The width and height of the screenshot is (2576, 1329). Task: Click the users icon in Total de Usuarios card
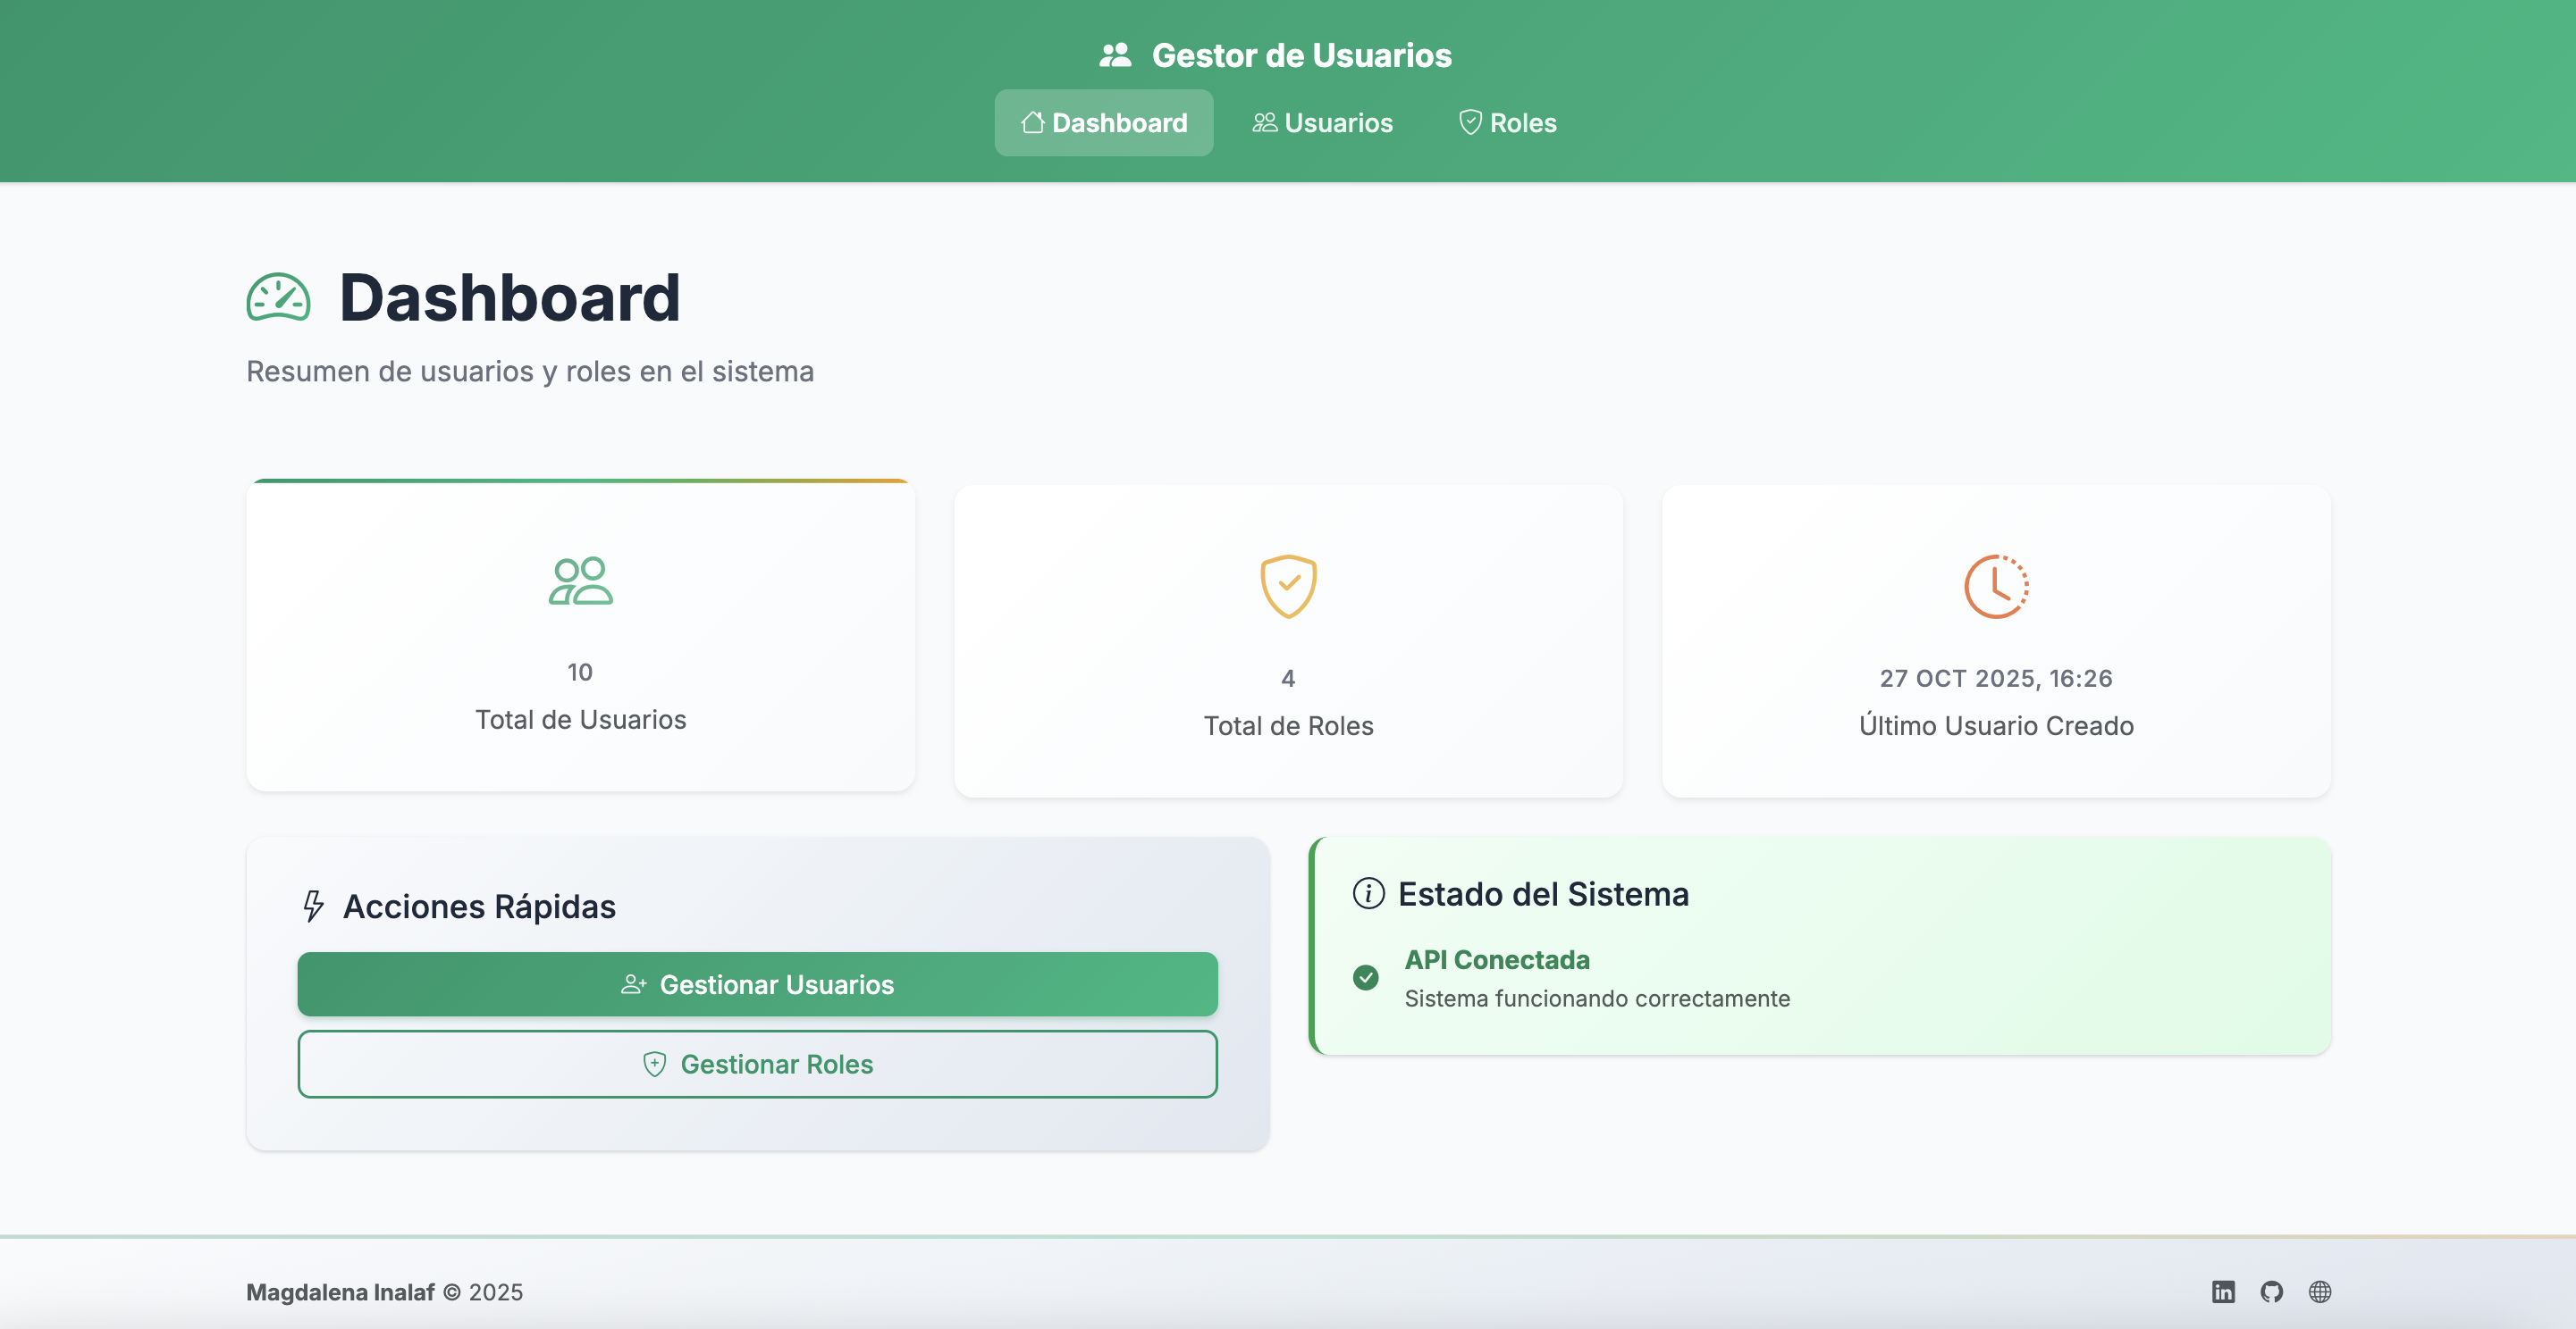click(x=580, y=582)
